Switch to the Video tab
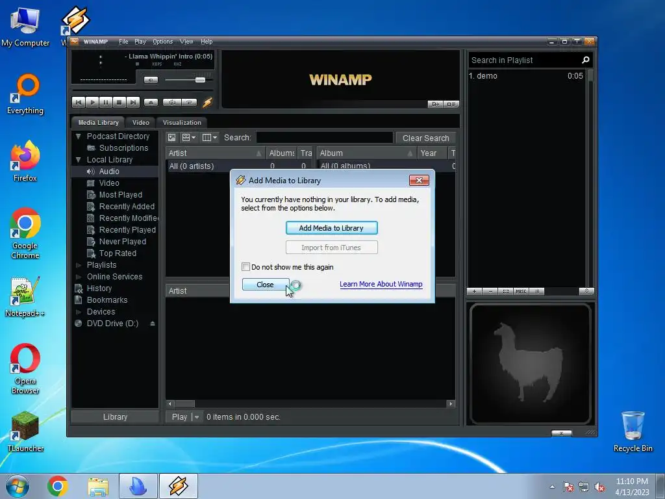This screenshot has width=665, height=499. pos(141,122)
